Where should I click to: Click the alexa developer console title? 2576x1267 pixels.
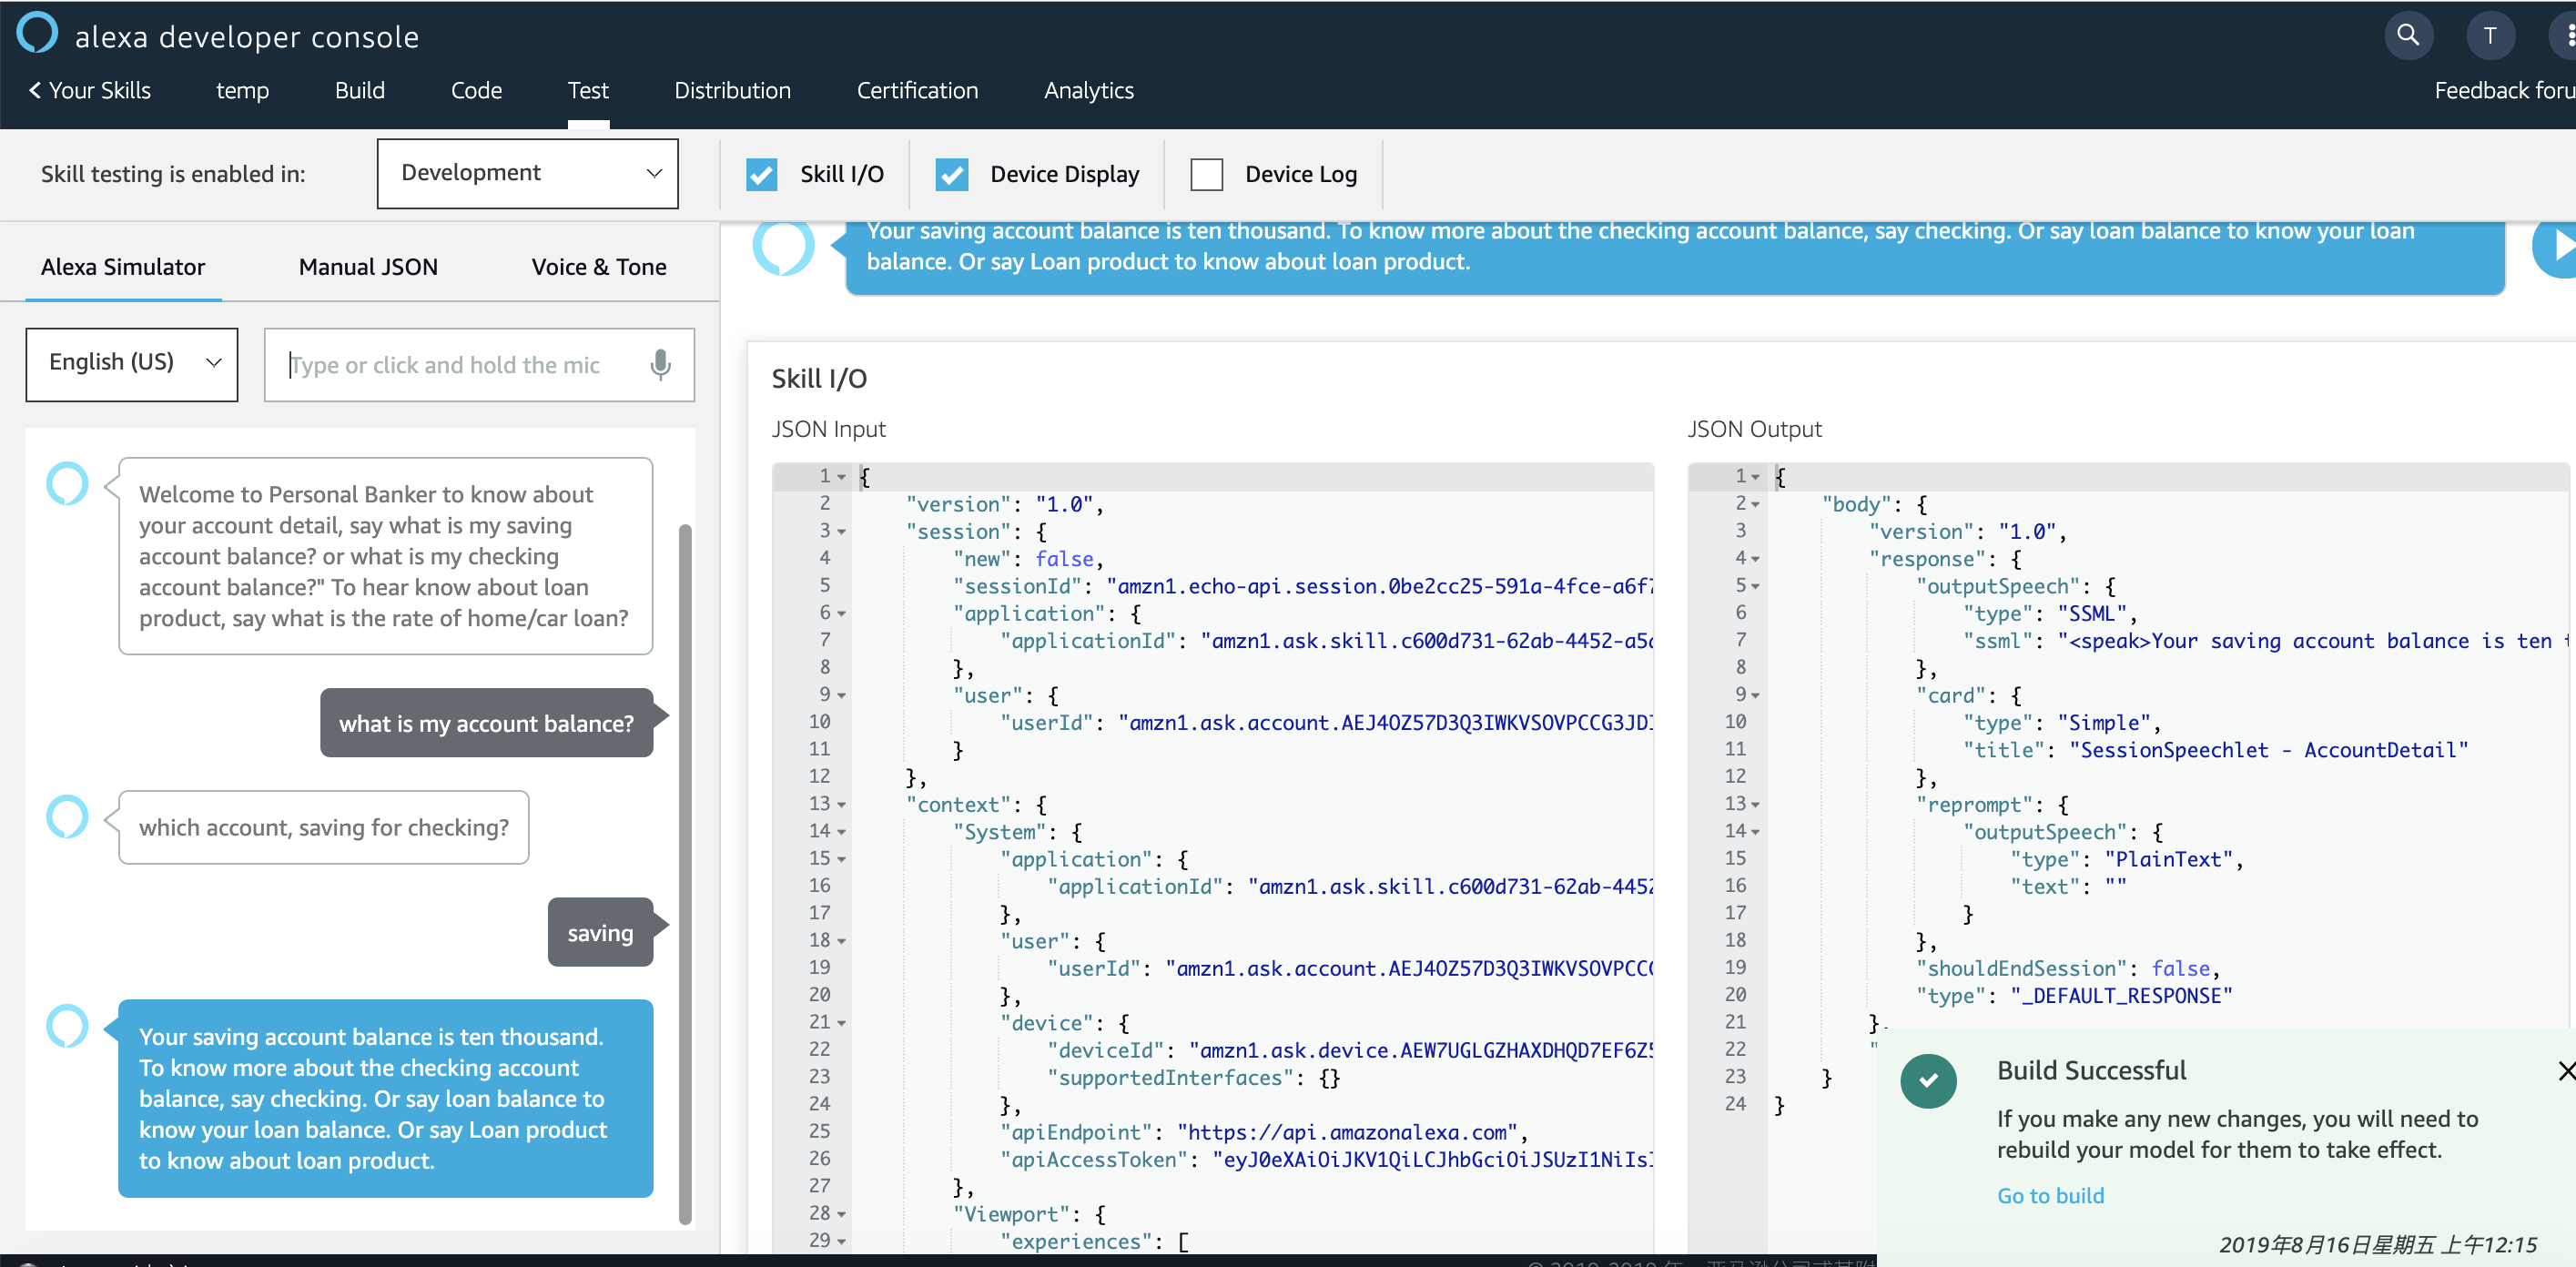pos(247,37)
